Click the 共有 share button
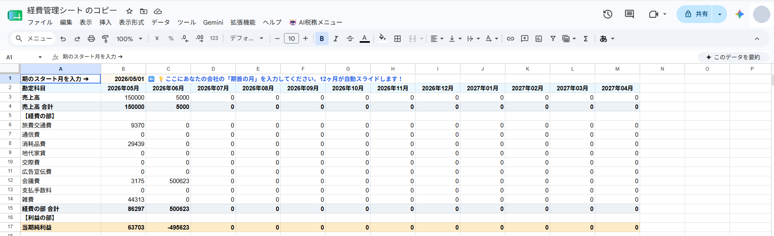This screenshot has width=774, height=236. (695, 14)
